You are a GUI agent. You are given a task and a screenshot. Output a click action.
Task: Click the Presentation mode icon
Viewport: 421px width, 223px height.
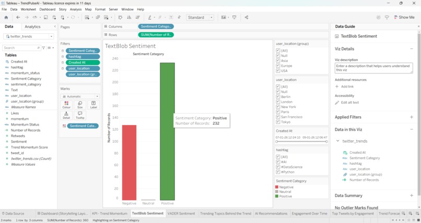(234, 17)
